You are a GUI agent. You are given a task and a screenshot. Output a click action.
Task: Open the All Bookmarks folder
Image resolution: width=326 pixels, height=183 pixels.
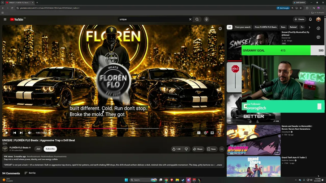point(318,13)
